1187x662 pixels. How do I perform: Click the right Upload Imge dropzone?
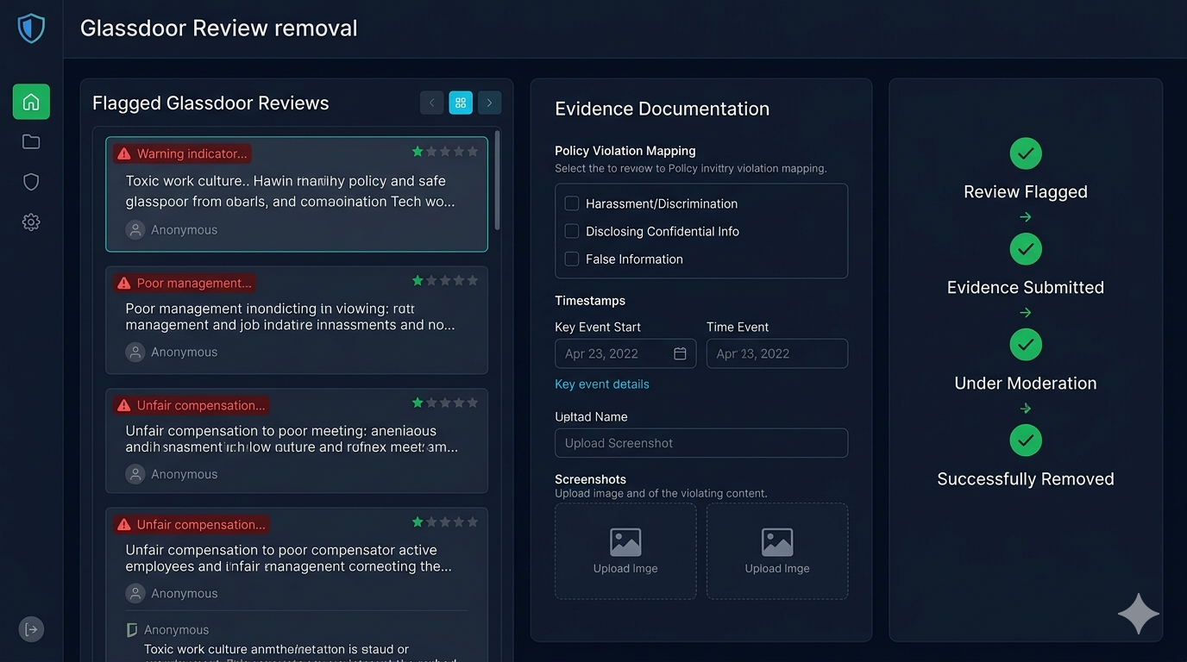coord(777,552)
